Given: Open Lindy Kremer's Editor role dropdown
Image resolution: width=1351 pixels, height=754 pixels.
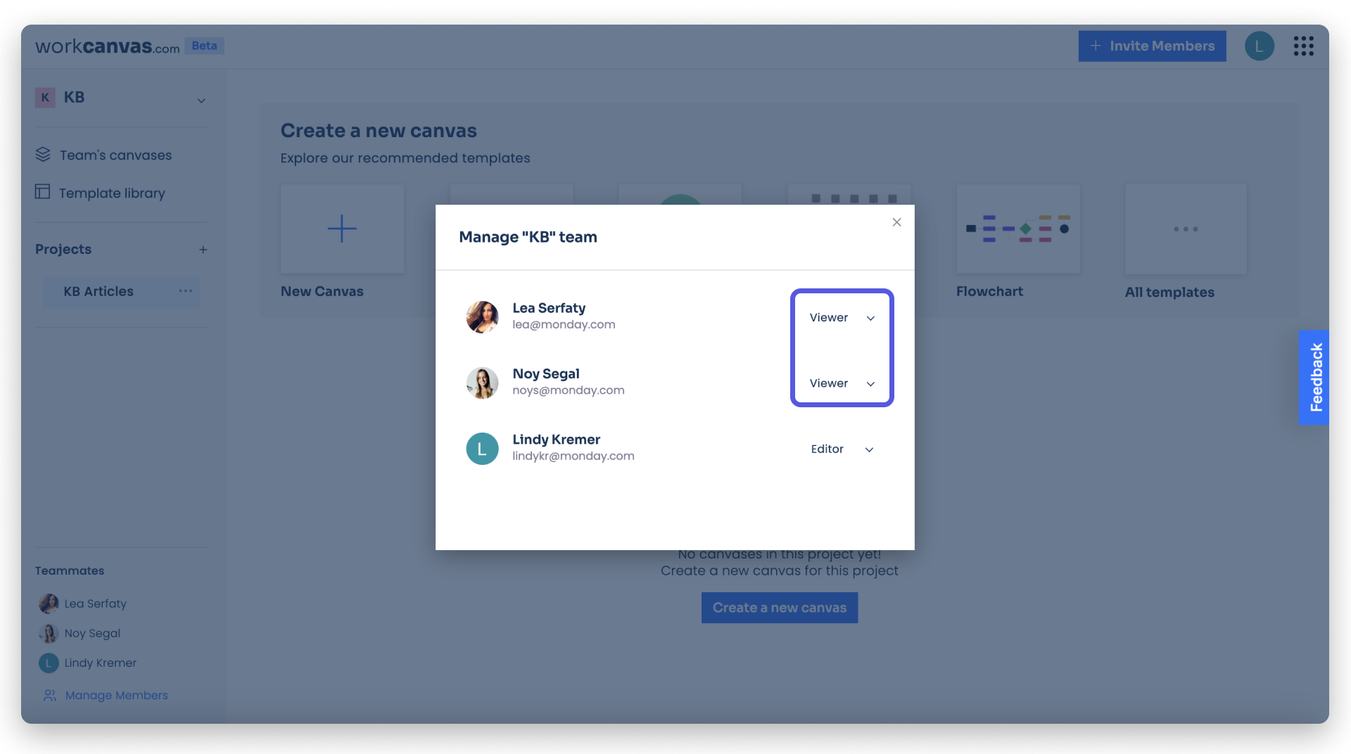Looking at the screenshot, I should (842, 449).
